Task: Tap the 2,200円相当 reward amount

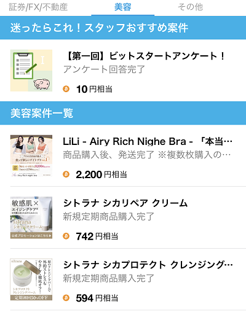Action: pos(101,174)
